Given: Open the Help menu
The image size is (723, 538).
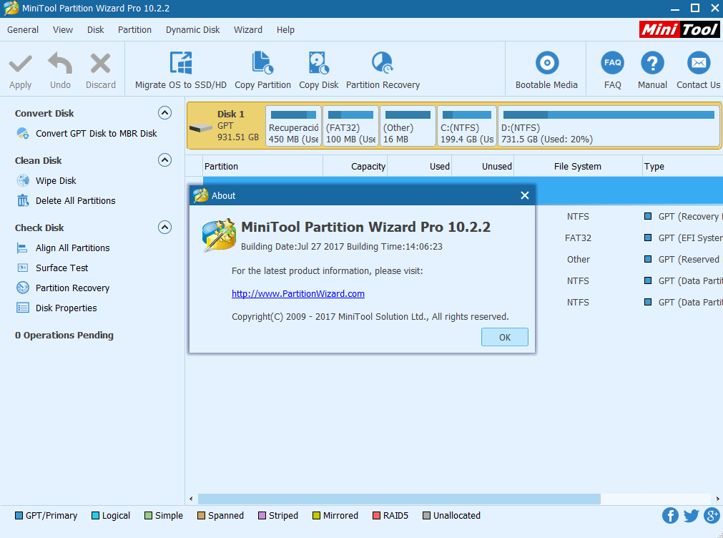Looking at the screenshot, I should pos(285,29).
